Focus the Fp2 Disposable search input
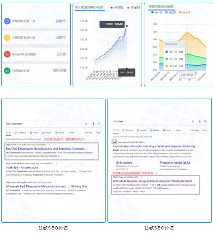This screenshot has width=213, height=233. click(x=44, y=124)
